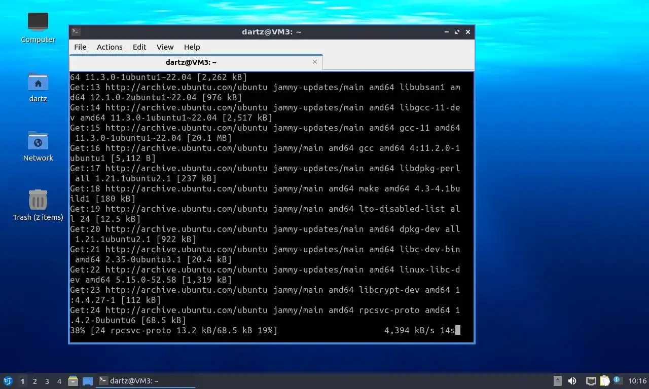
Task: Click the show desktop panel icon
Action: pyautogui.click(x=88, y=381)
